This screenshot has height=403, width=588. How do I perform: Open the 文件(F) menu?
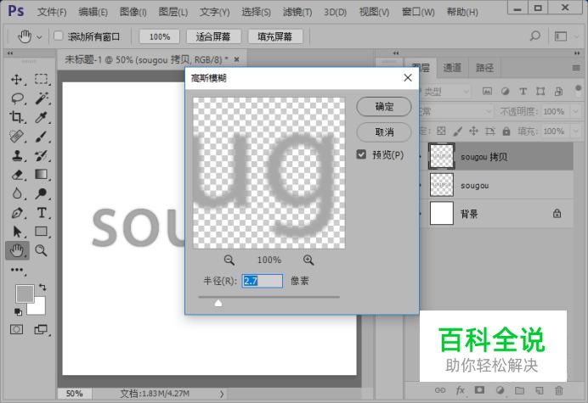click(x=52, y=12)
